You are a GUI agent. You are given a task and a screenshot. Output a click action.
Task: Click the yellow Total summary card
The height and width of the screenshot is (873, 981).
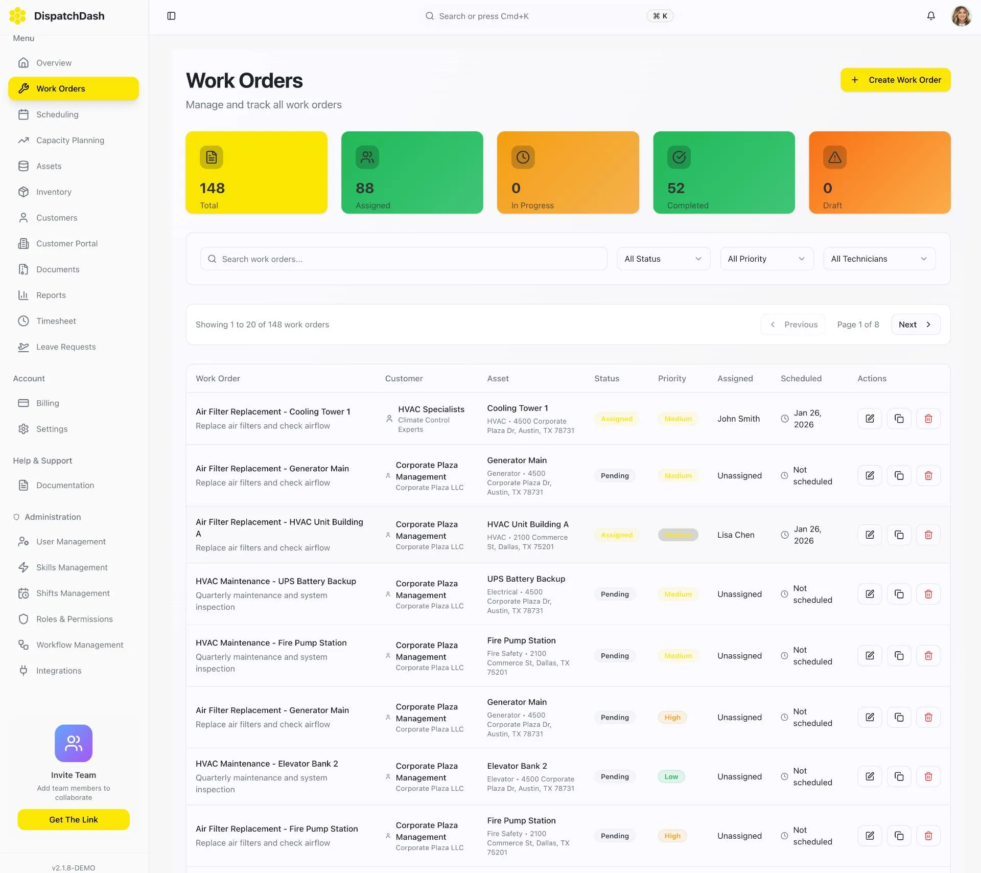(x=256, y=172)
